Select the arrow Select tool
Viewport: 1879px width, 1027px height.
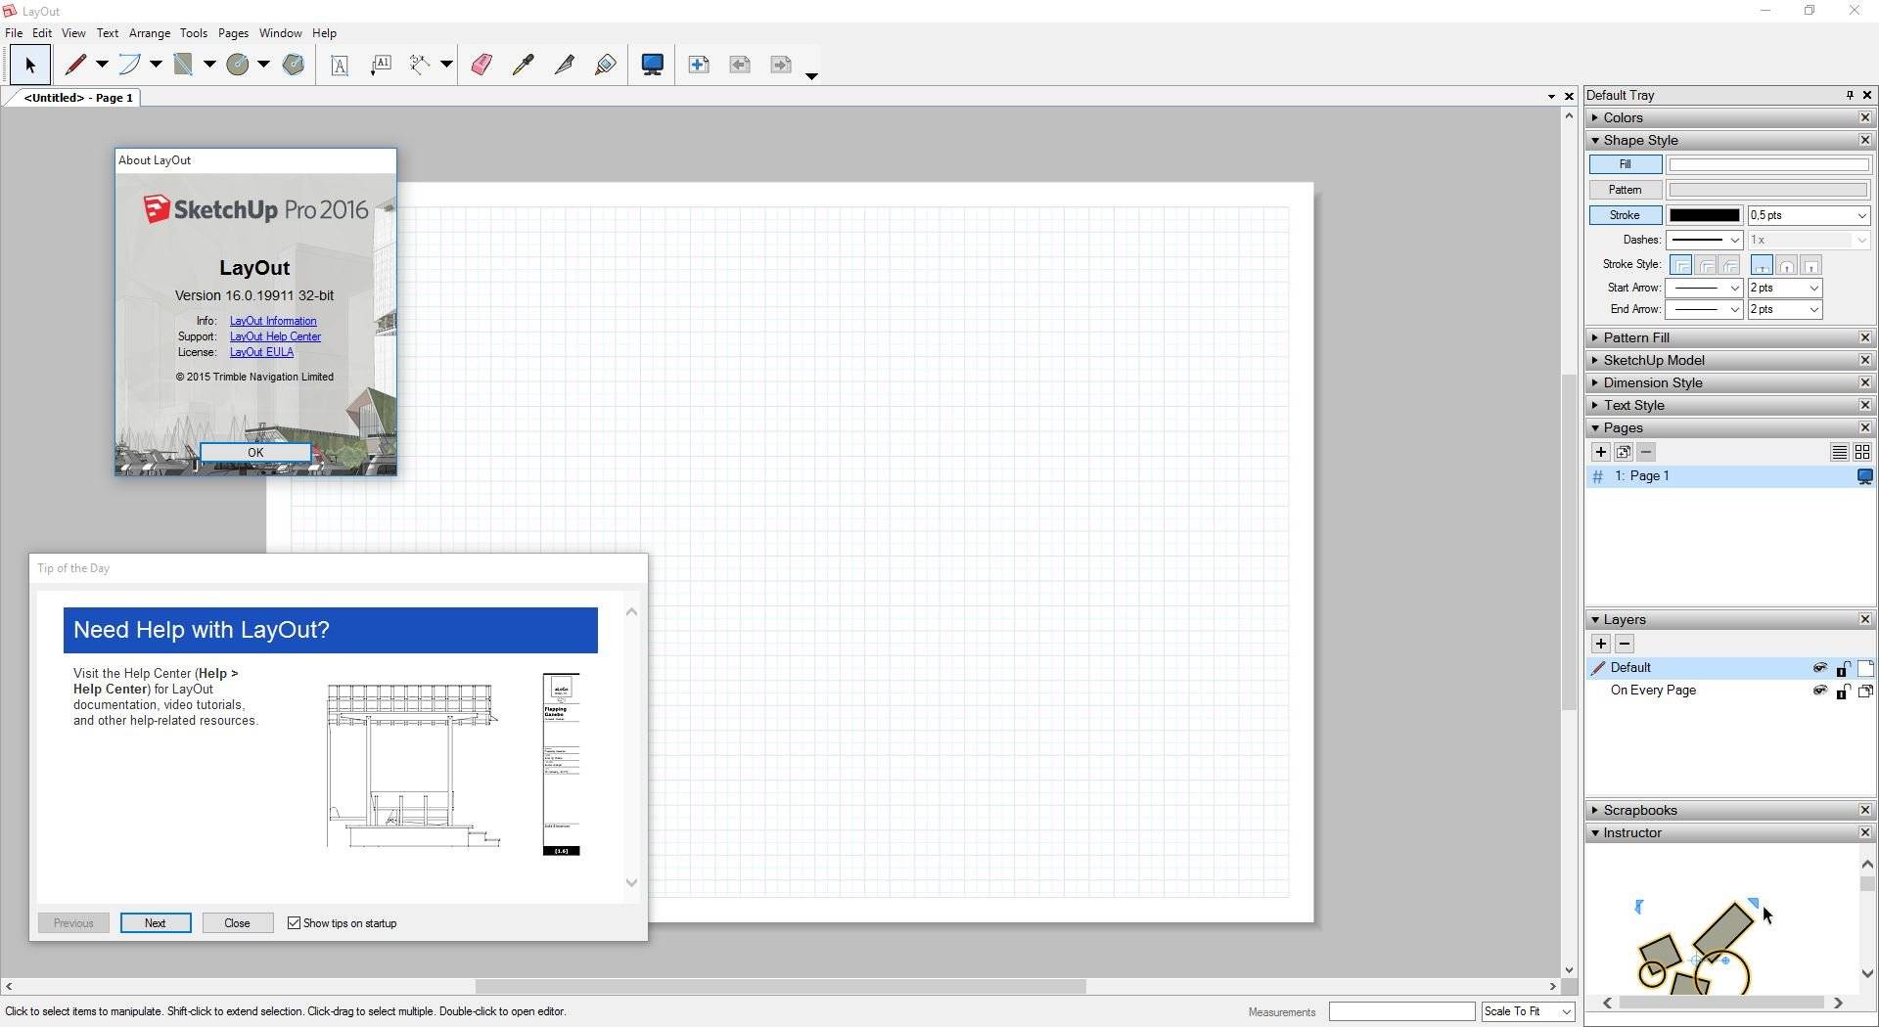coord(29,65)
